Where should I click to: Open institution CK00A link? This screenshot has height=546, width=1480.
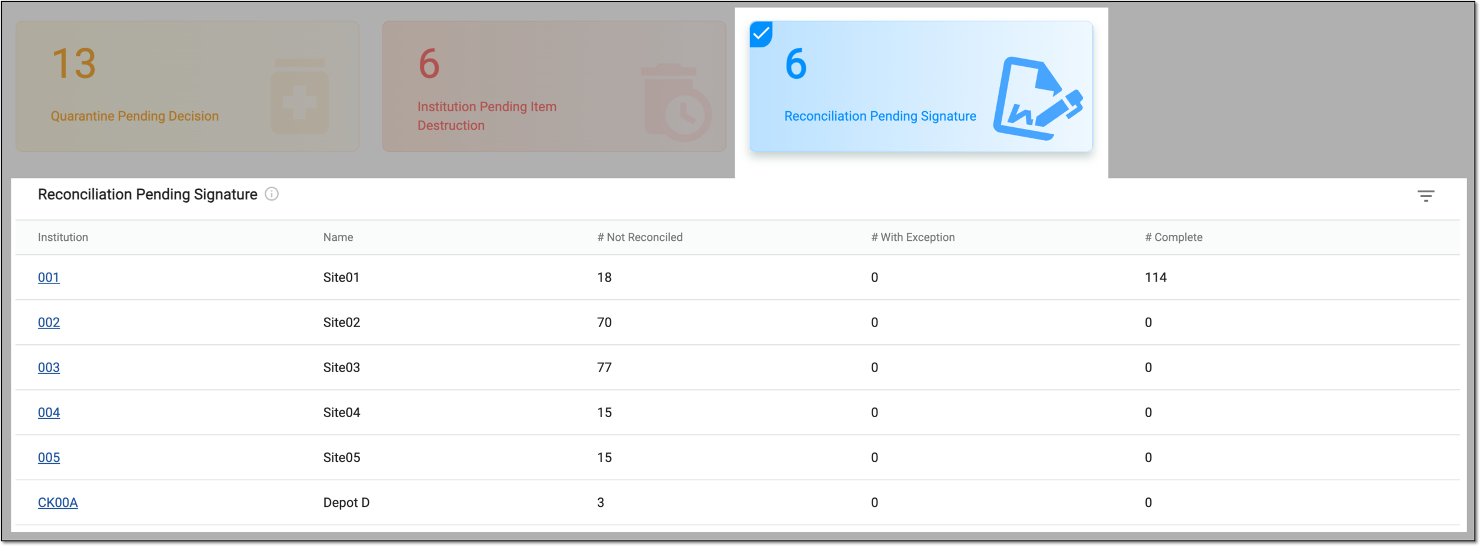(x=57, y=502)
